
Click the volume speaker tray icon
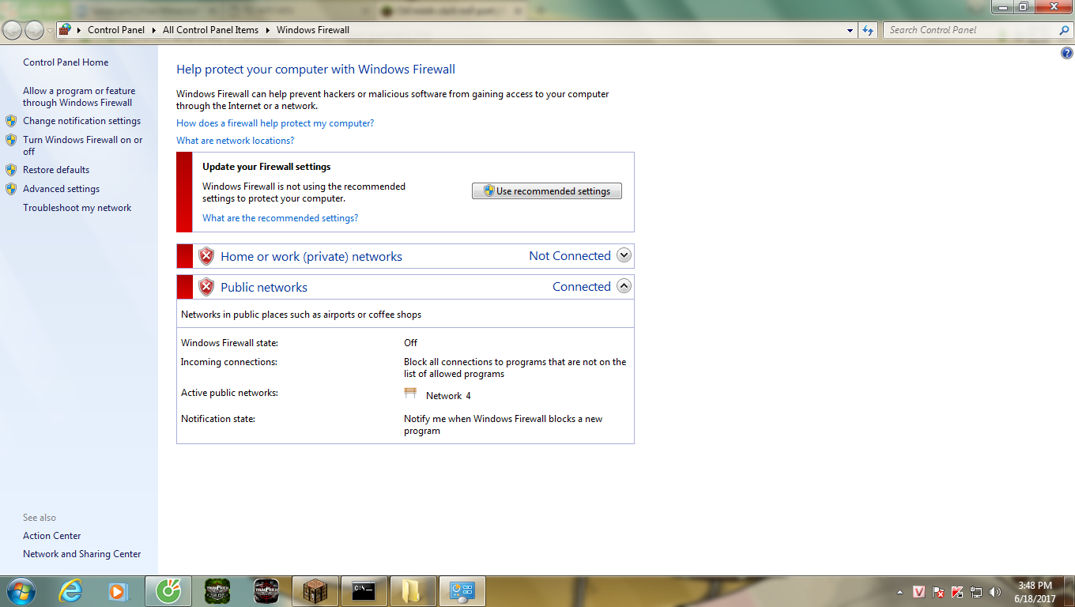coord(995,591)
